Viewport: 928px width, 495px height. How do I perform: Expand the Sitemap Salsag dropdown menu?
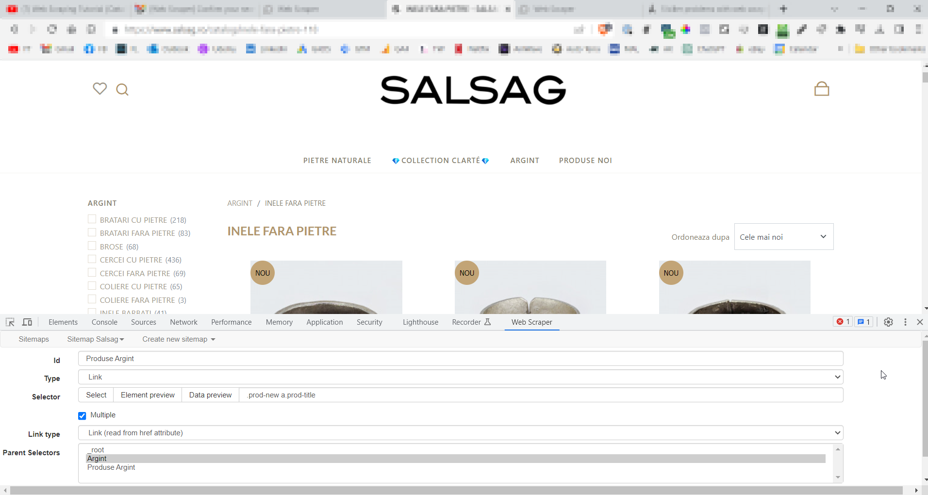(95, 339)
